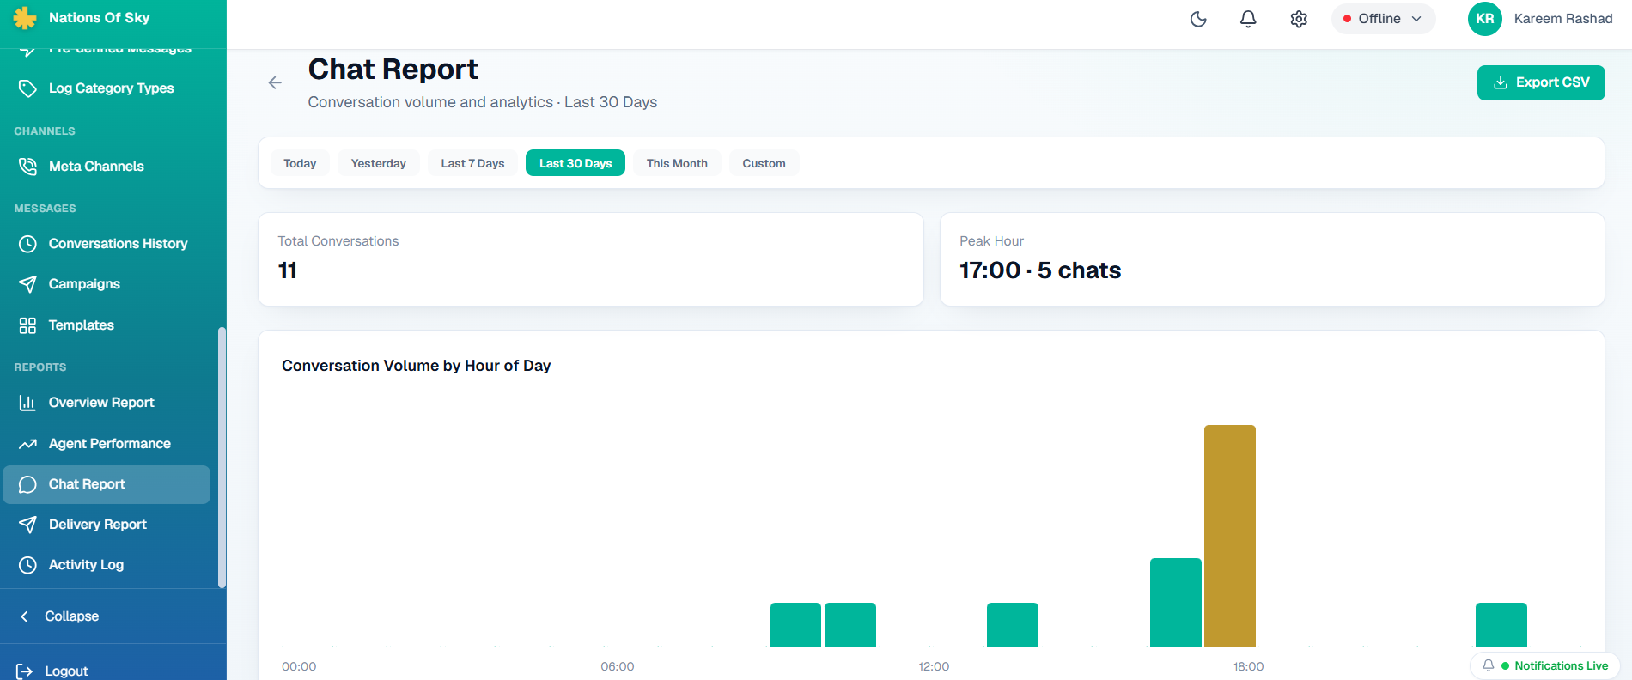This screenshot has width=1632, height=680.
Task: Click the Logout door icon
Action: click(x=24, y=671)
